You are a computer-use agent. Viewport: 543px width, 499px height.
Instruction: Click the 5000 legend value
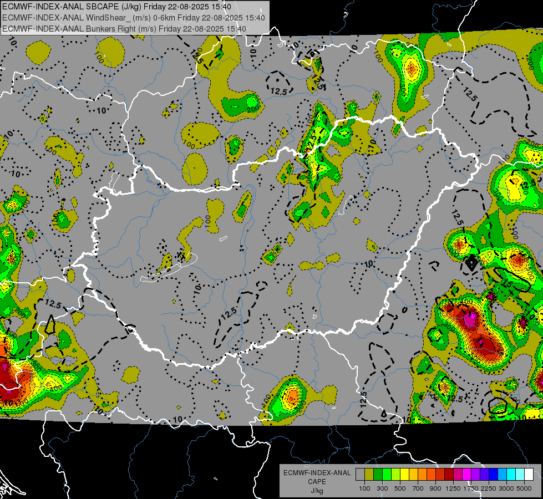pos(524,488)
